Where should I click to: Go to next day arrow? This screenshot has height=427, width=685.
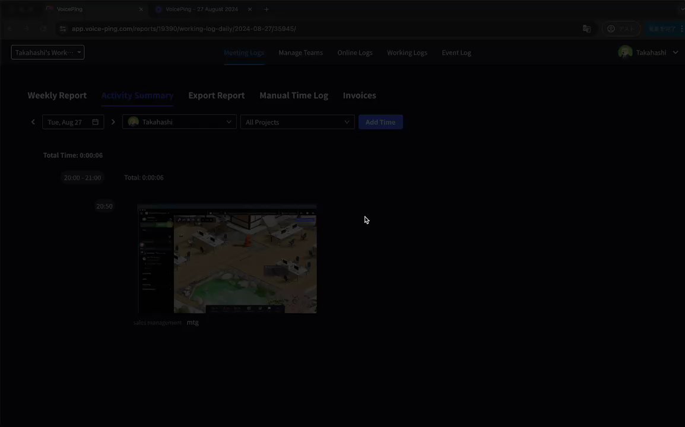click(113, 122)
